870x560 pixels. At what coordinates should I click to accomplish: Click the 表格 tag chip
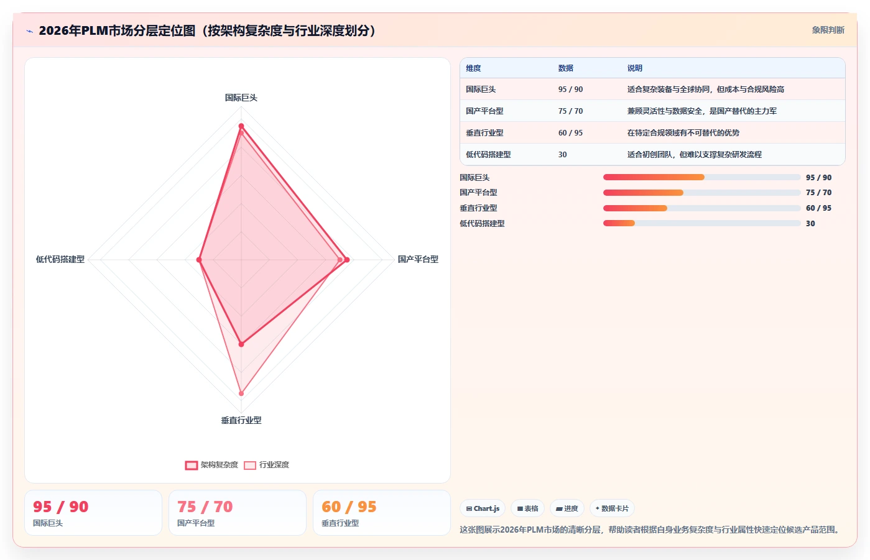coord(527,508)
